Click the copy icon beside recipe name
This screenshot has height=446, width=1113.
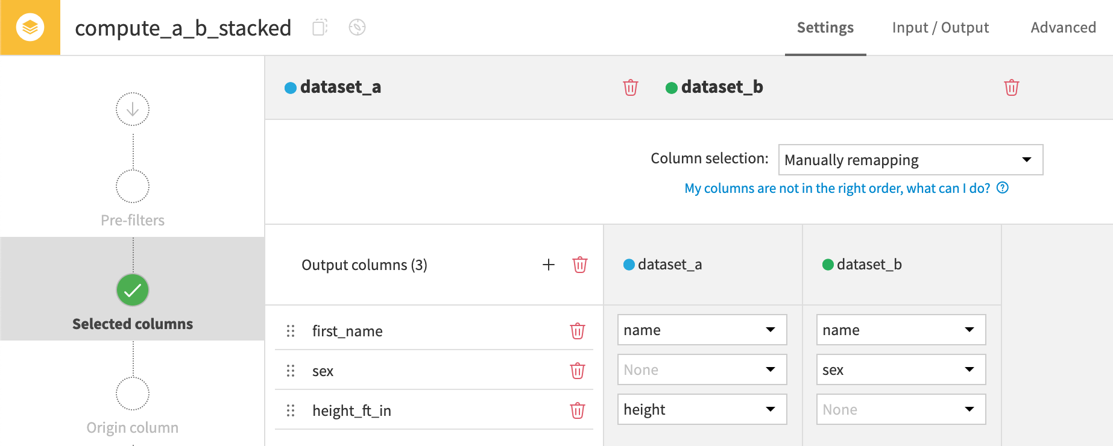tap(320, 27)
